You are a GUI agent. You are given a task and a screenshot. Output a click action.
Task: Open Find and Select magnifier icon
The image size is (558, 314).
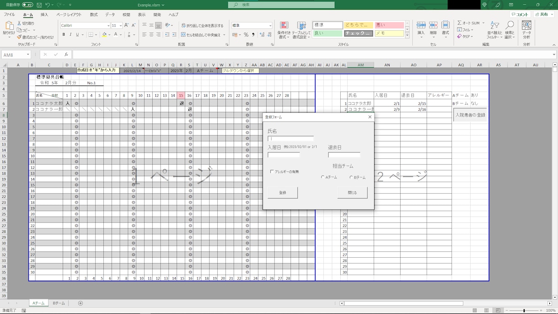(x=510, y=26)
